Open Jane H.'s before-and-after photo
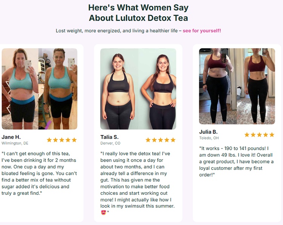The height and width of the screenshot is (225, 283). click(x=40, y=89)
